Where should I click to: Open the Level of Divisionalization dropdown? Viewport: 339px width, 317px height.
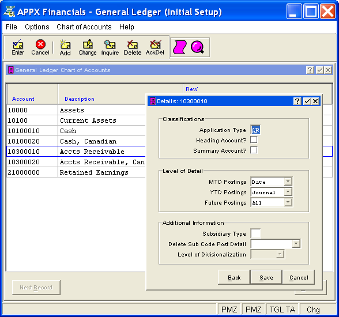click(x=280, y=254)
